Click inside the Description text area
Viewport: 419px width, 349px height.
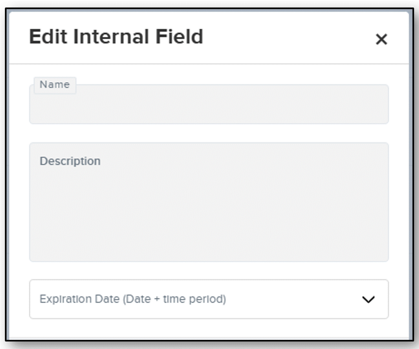[x=209, y=202]
